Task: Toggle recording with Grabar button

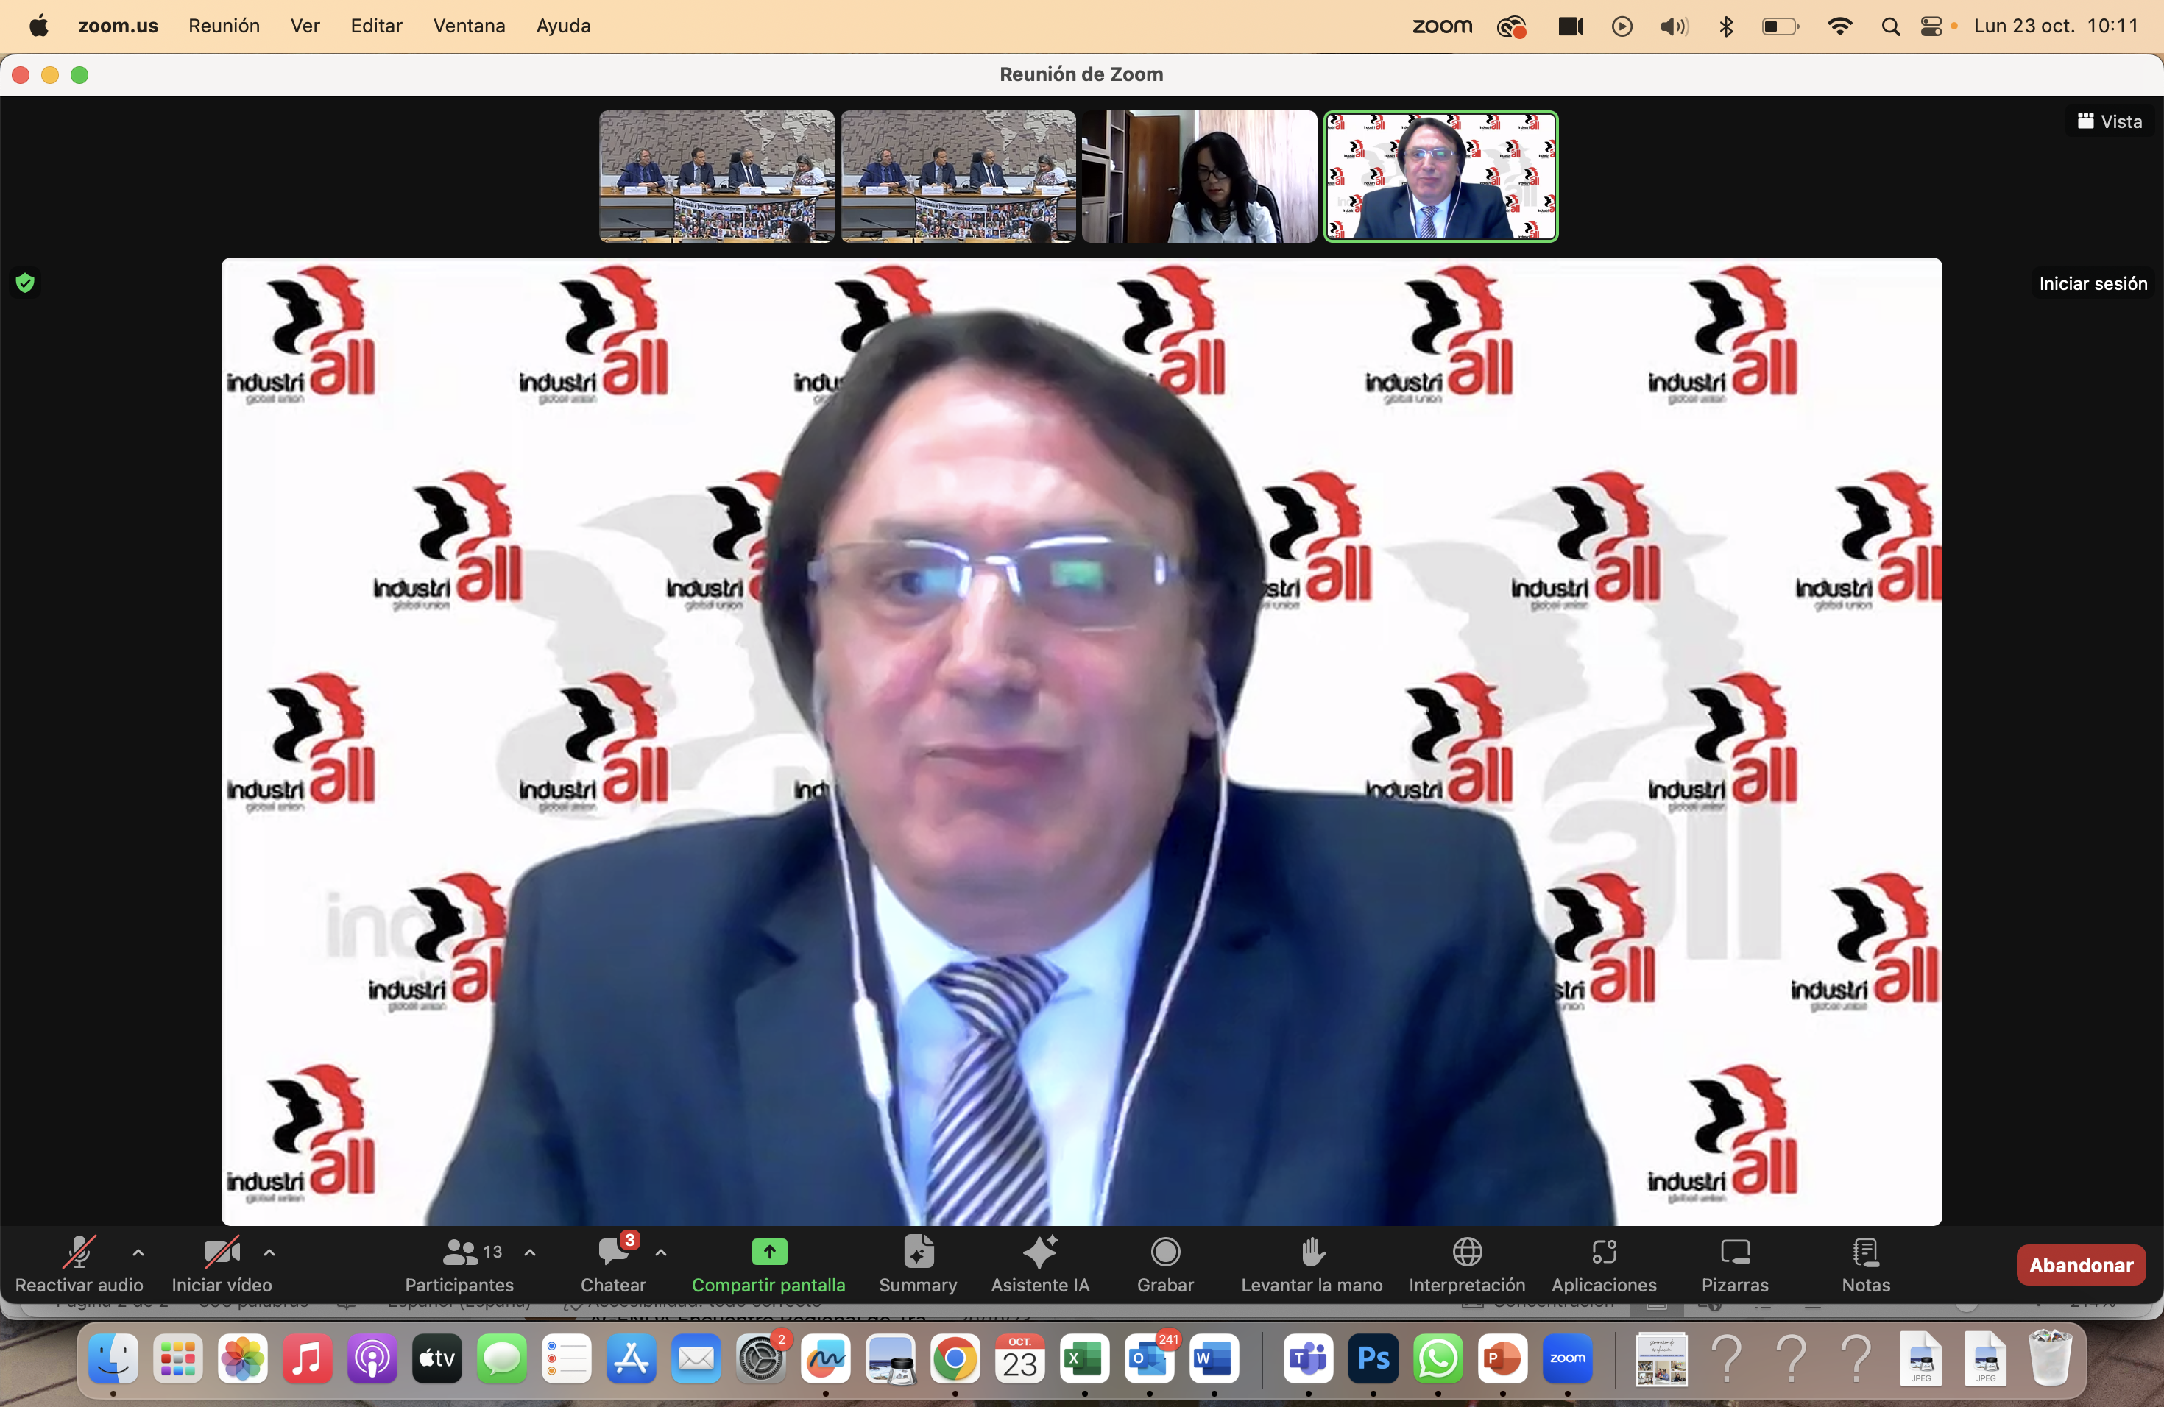Action: (x=1164, y=1252)
